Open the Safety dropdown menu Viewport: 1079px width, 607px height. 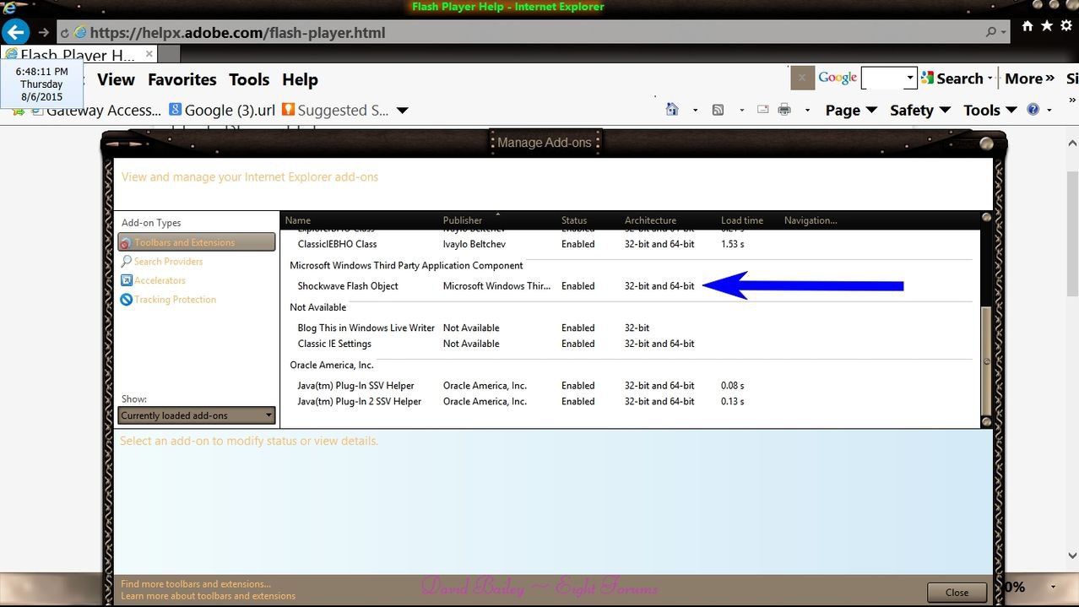(920, 111)
